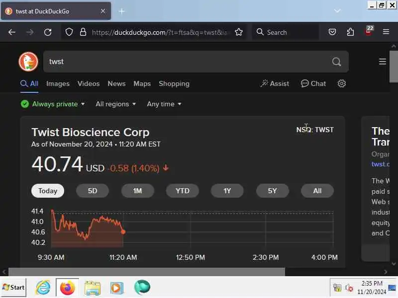Select the Today chart range

(x=48, y=191)
